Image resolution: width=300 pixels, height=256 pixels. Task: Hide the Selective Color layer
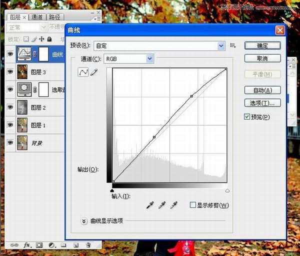(x=10, y=89)
